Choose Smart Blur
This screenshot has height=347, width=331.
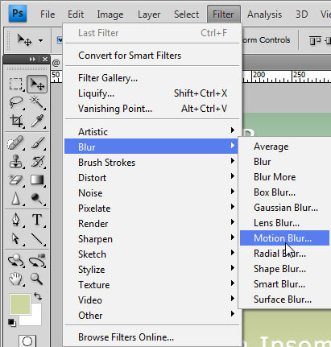pos(285,284)
